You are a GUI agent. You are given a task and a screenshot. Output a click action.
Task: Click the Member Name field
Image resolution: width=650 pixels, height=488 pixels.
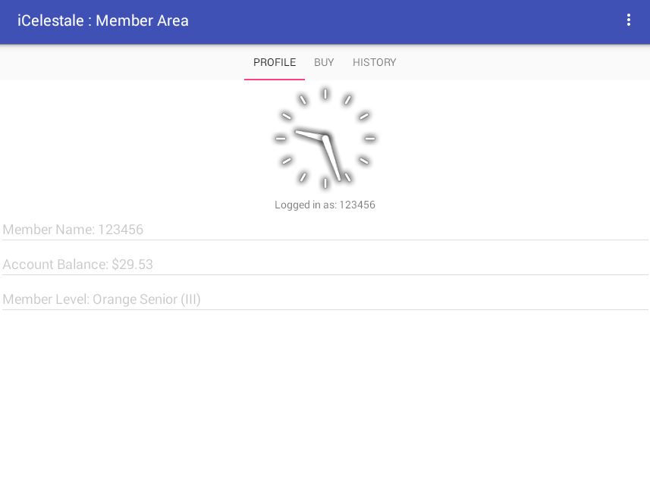pos(325,230)
